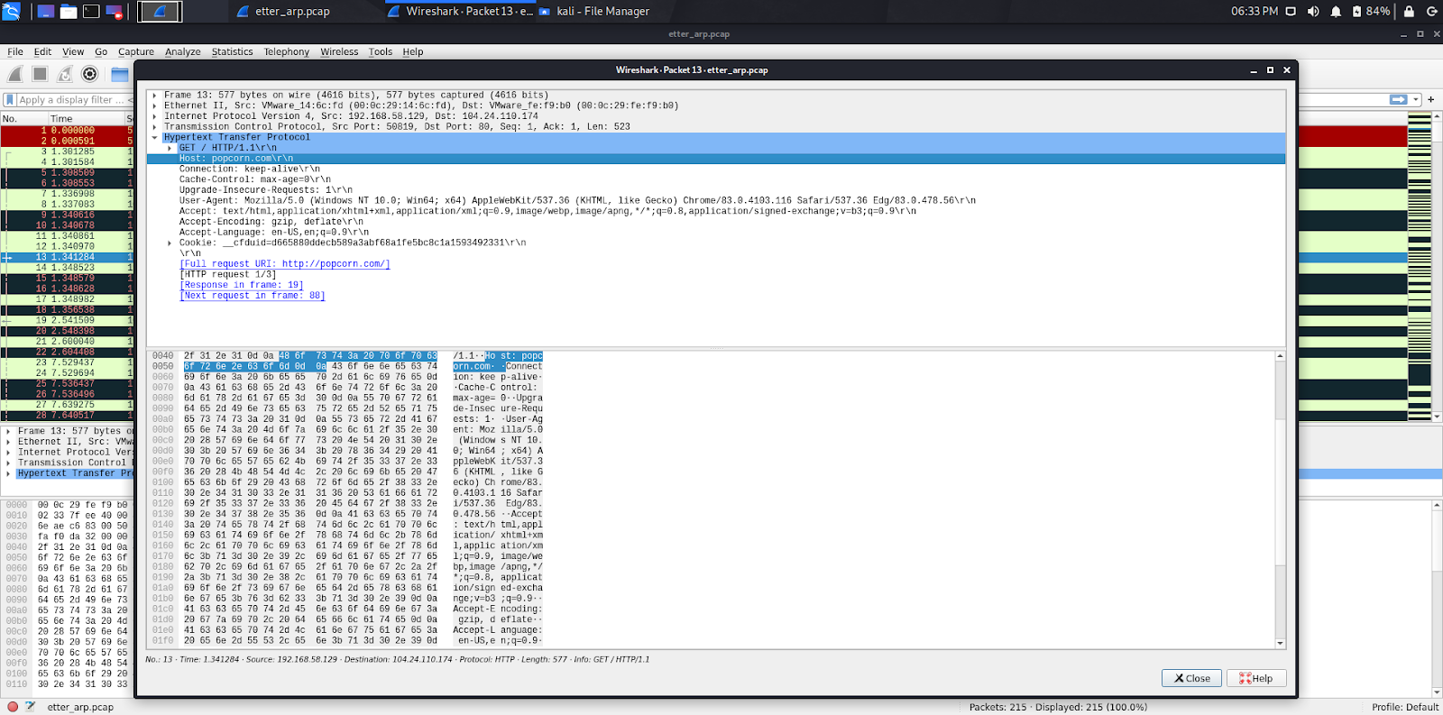Open the Go menu

101,51
